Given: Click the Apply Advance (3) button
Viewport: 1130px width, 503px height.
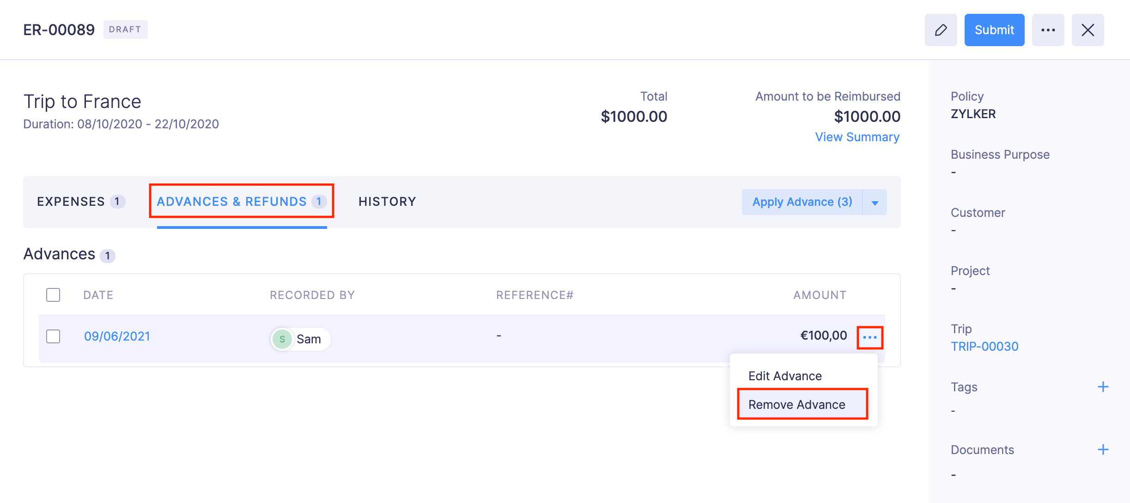Looking at the screenshot, I should (x=802, y=202).
